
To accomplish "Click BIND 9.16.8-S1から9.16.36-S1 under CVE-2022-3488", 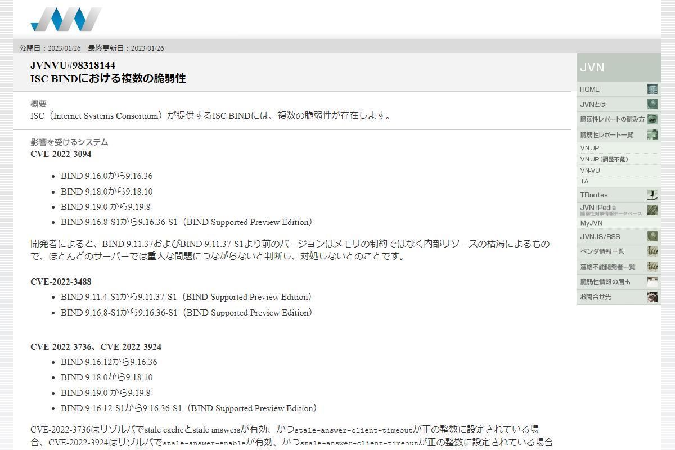I will click(x=187, y=313).
